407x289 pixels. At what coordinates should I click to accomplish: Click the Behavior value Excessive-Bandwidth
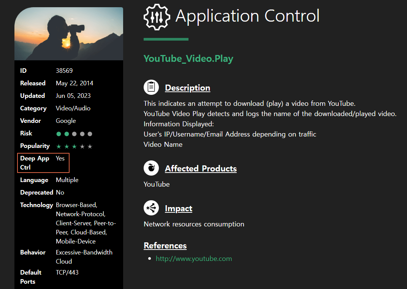tap(84, 253)
